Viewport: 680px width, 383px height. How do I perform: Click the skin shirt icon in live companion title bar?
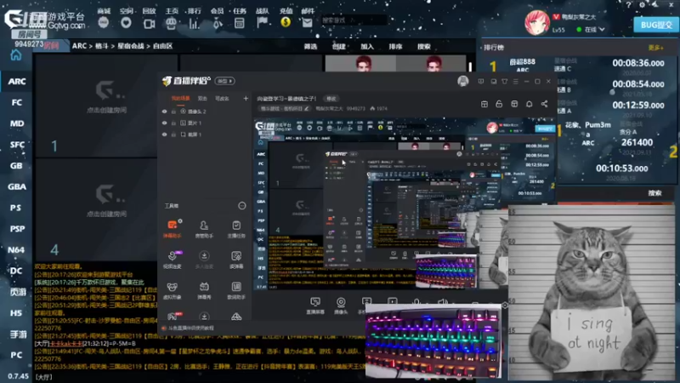coord(504,81)
